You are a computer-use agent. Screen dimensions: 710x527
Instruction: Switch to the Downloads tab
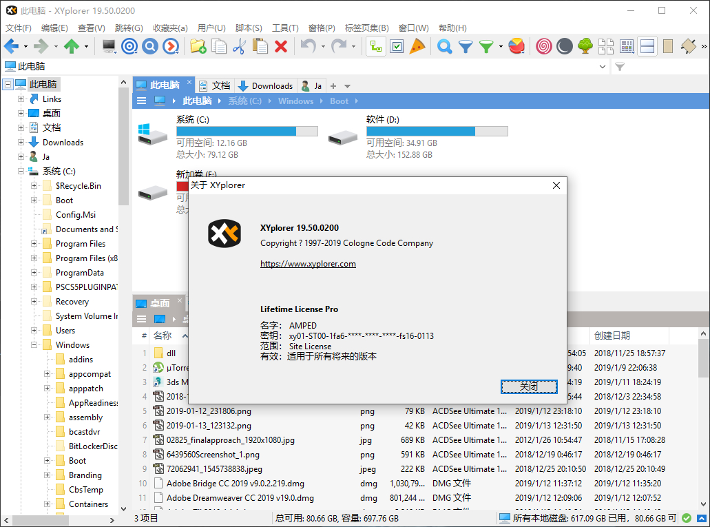[x=266, y=85]
